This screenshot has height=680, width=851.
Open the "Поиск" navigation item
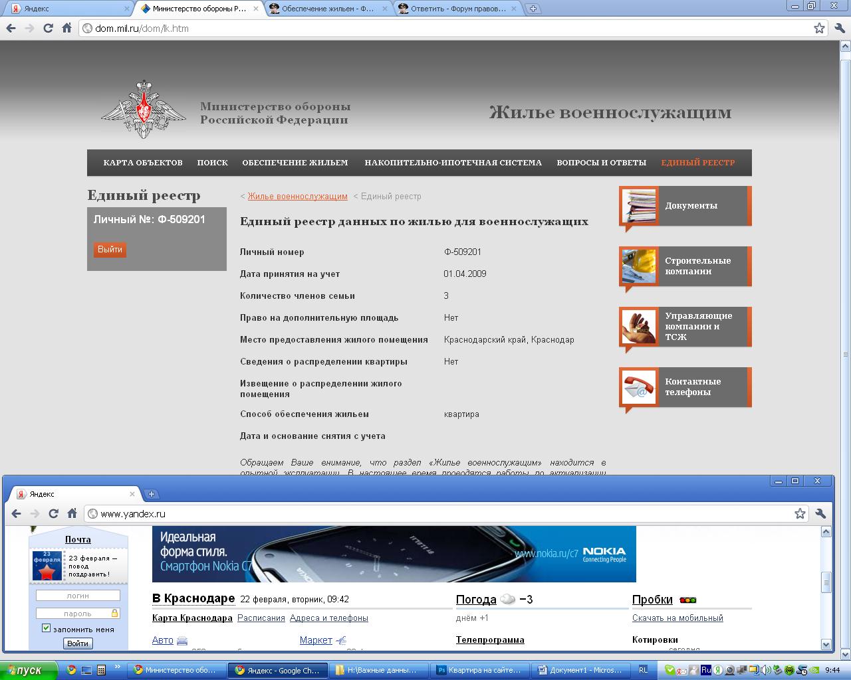212,163
